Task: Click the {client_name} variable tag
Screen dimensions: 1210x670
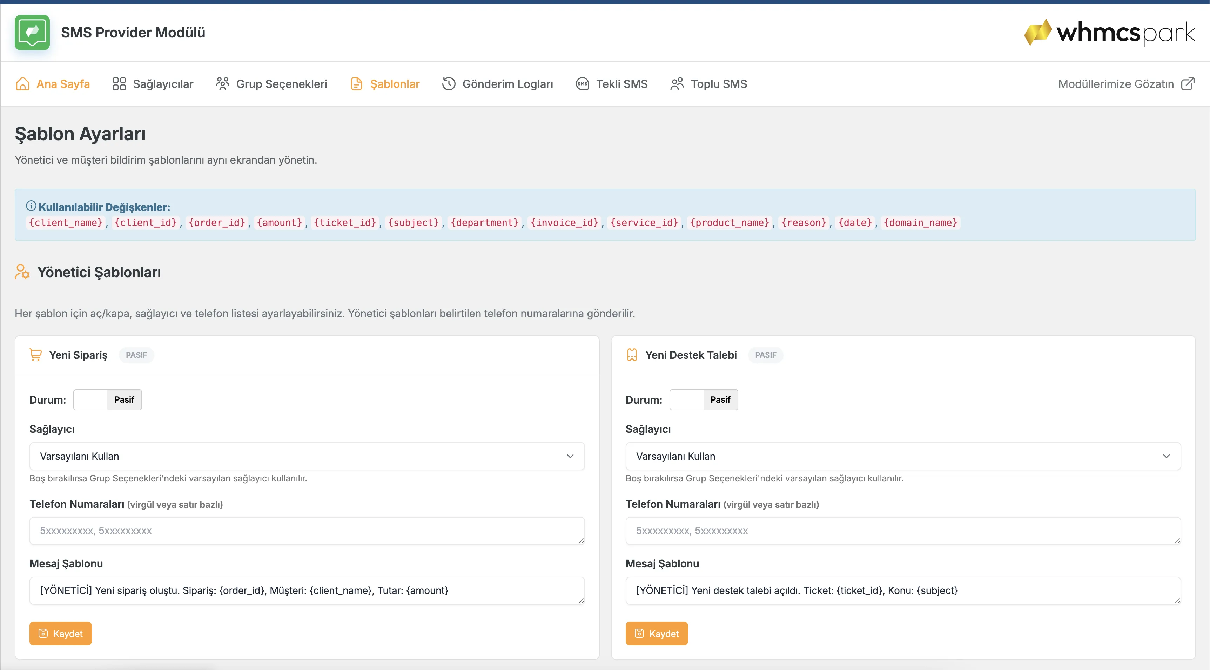Action: [66, 223]
